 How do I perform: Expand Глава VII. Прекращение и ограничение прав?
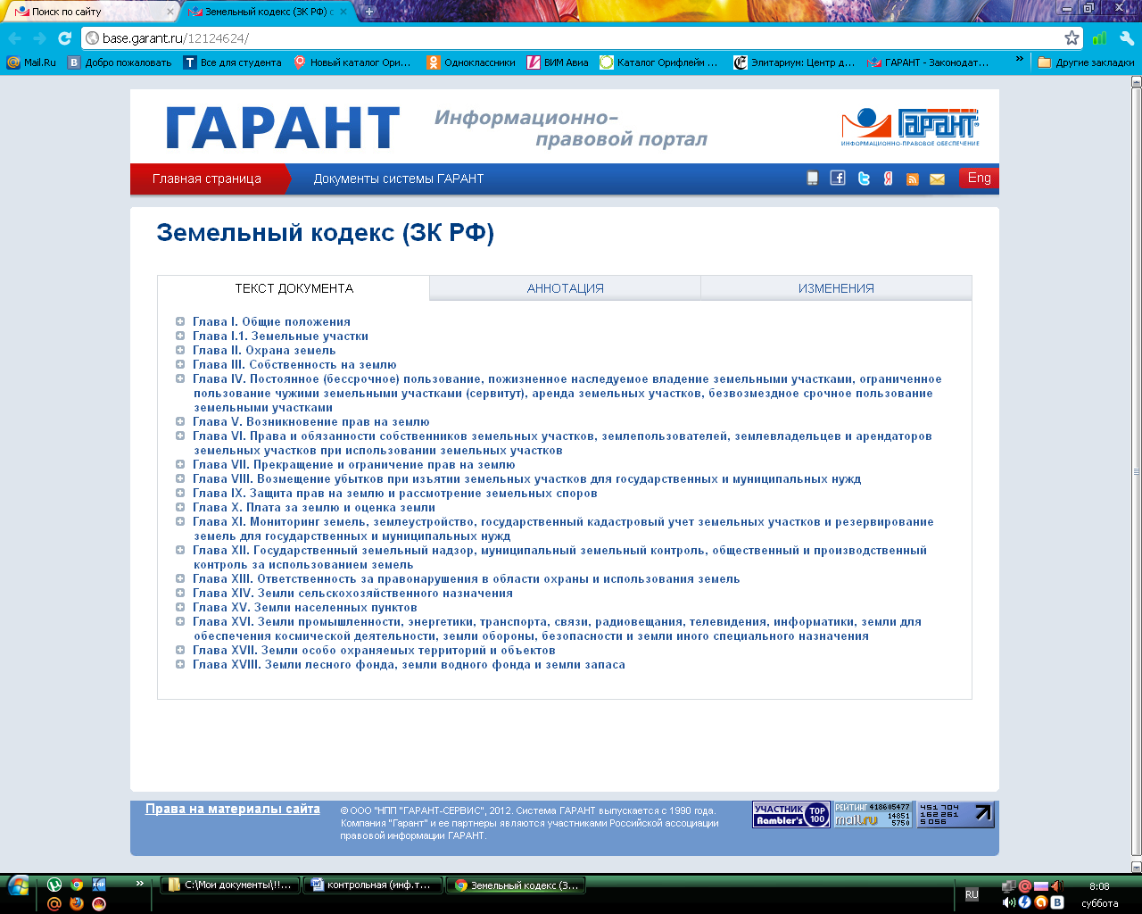pyautogui.click(x=180, y=464)
